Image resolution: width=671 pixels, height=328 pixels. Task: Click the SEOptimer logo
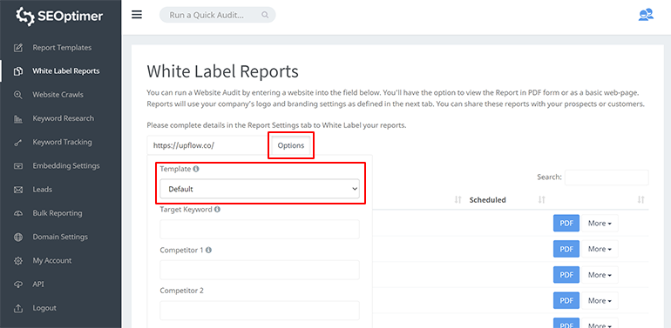click(x=59, y=16)
